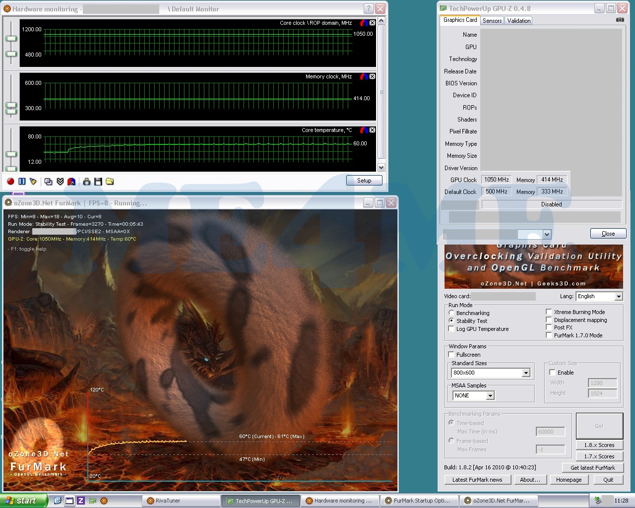Image resolution: width=635 pixels, height=508 pixels.
Task: Click the Get latest FurMark button
Action: (x=592, y=468)
